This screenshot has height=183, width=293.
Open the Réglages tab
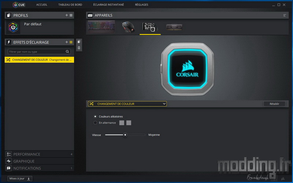pos(141,5)
